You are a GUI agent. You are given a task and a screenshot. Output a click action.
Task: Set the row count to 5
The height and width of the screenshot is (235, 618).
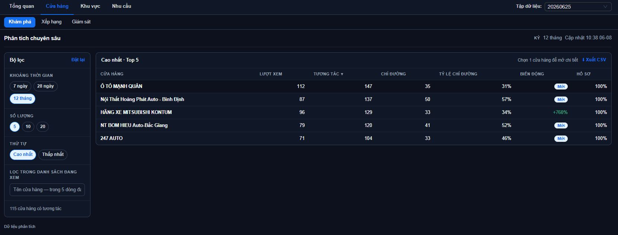(15, 127)
